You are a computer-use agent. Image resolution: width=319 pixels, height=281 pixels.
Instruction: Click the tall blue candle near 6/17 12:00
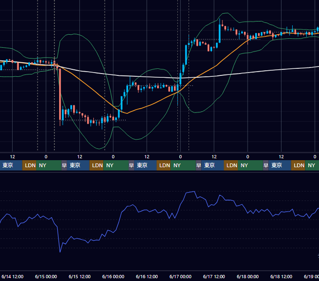(x=220, y=34)
